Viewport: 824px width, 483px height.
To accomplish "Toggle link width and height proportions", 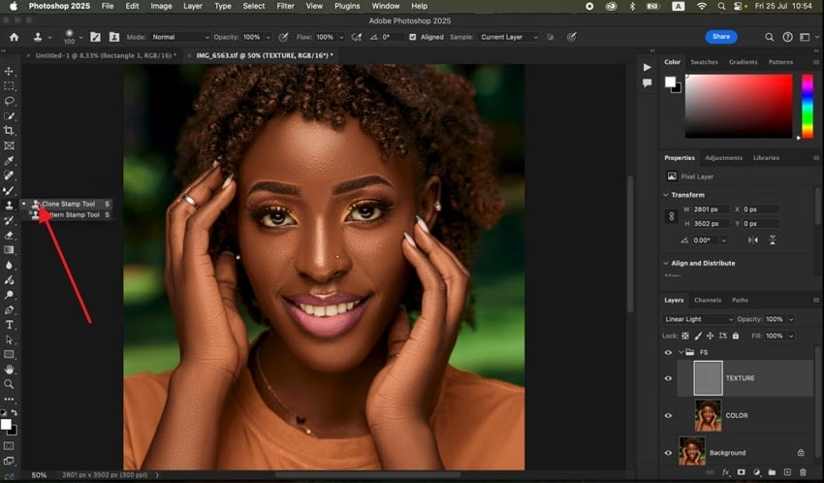I will 671,216.
